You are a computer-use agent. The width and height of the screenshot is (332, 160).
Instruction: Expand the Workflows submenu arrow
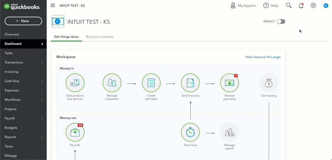click(x=42, y=100)
